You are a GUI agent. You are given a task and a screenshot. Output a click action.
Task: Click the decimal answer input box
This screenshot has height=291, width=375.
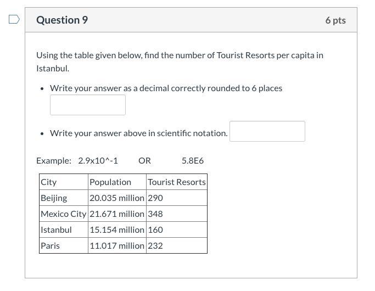click(x=88, y=105)
